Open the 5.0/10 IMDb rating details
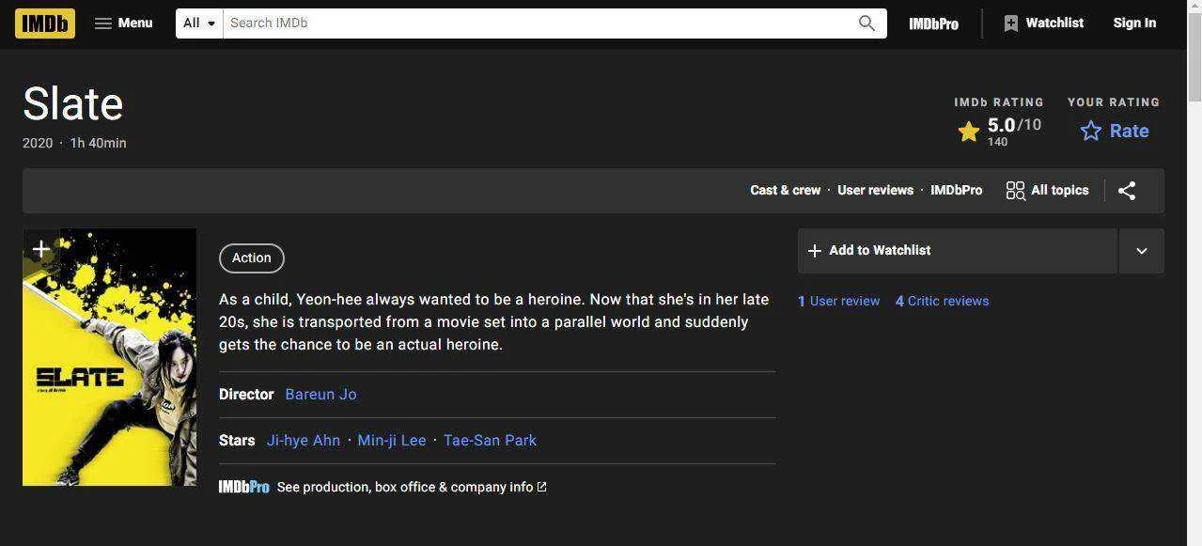Screen dimensions: 1202x546 pyautogui.click(x=999, y=132)
